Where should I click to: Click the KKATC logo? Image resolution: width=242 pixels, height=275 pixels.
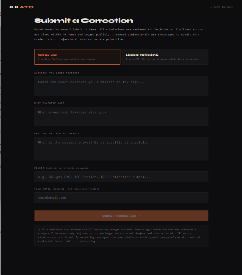pyautogui.click(x=21, y=7)
